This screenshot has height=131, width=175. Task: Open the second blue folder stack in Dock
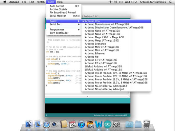pyautogui.click(x=138, y=124)
